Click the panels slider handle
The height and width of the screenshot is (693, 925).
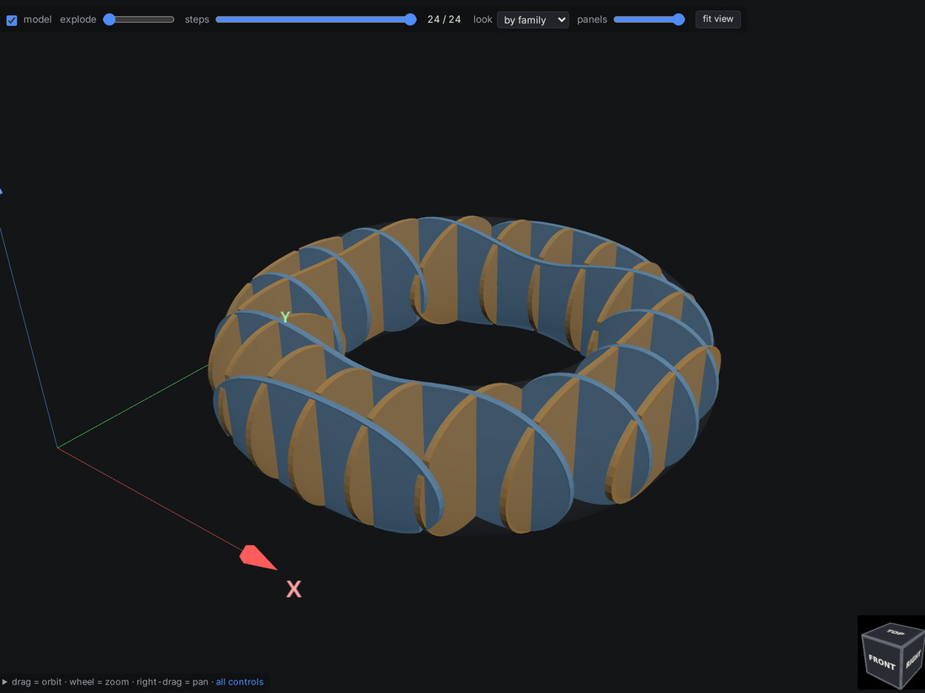pyautogui.click(x=679, y=19)
